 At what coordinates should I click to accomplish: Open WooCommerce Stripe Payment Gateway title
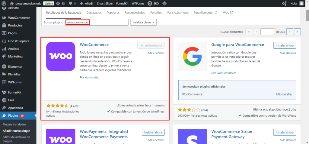(232, 134)
